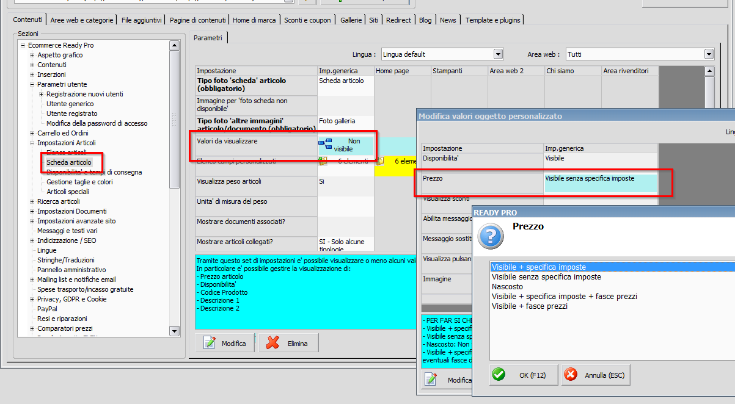The width and height of the screenshot is (735, 404).
Task: Switch to the Contenuti tab
Action: click(27, 20)
